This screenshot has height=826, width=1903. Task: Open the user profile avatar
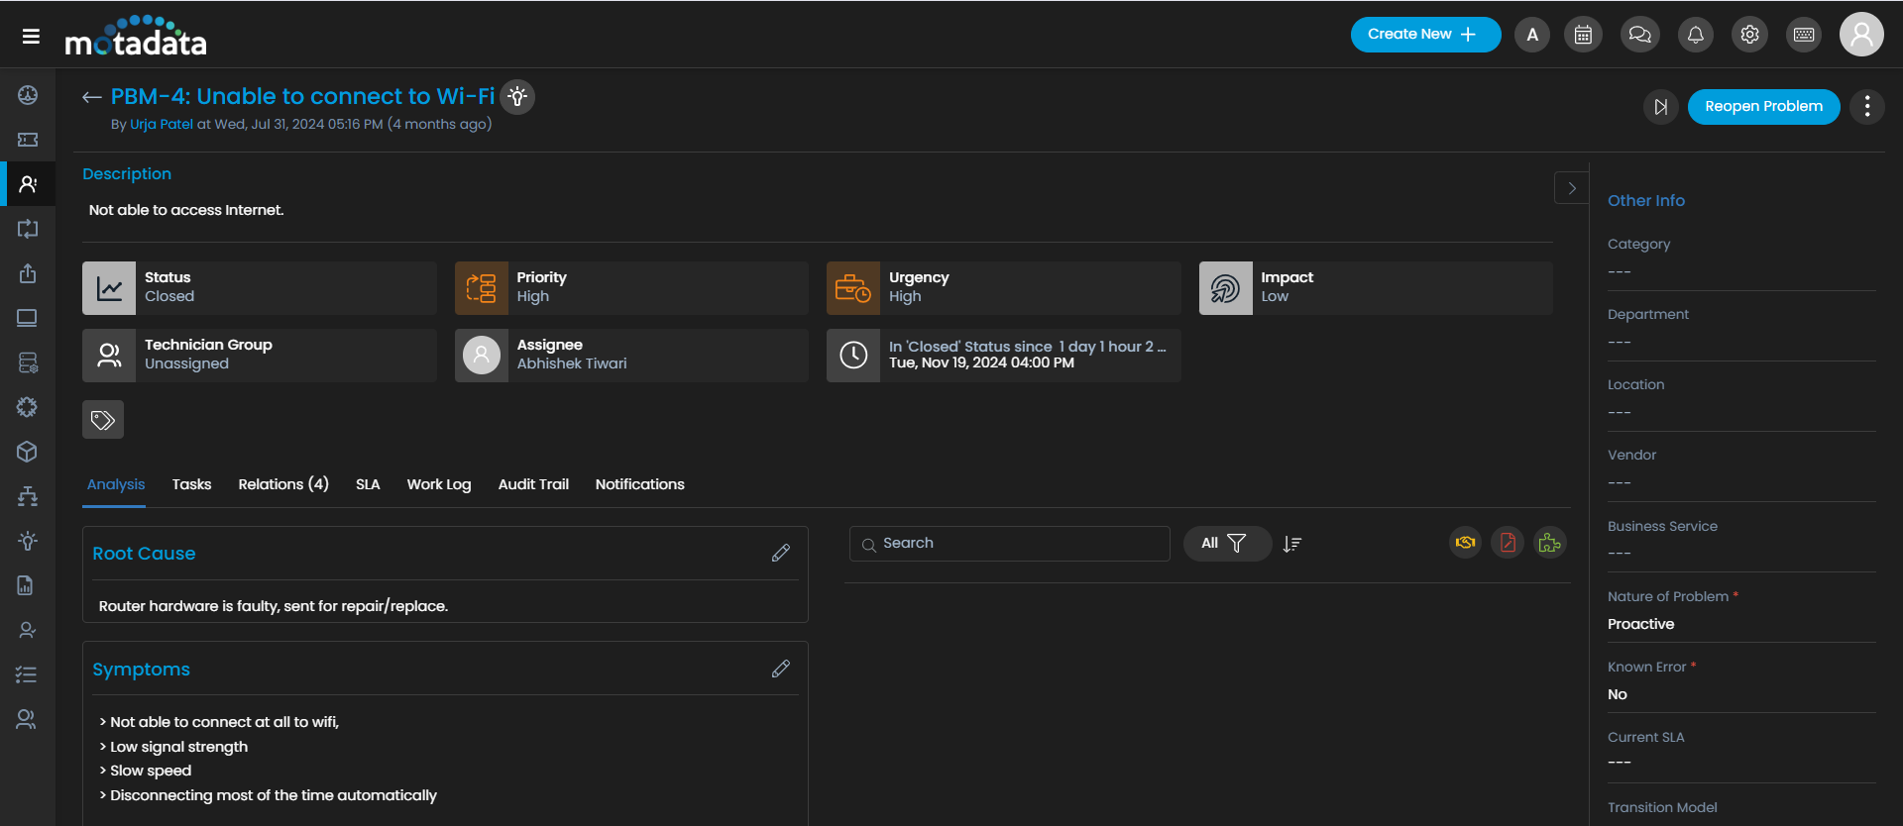tap(1861, 35)
